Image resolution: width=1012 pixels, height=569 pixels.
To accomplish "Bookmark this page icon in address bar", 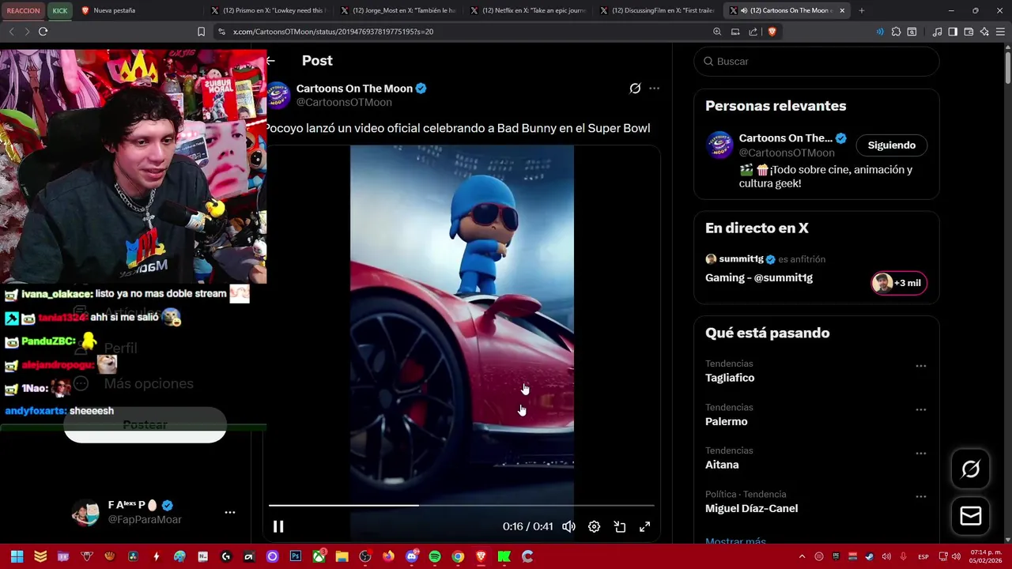I will point(201,32).
